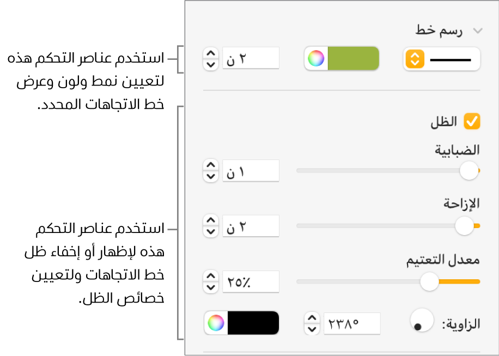Click the الضبابية blur slider knob
Image resolution: width=499 pixels, height=356 pixels.
pyautogui.click(x=468, y=171)
